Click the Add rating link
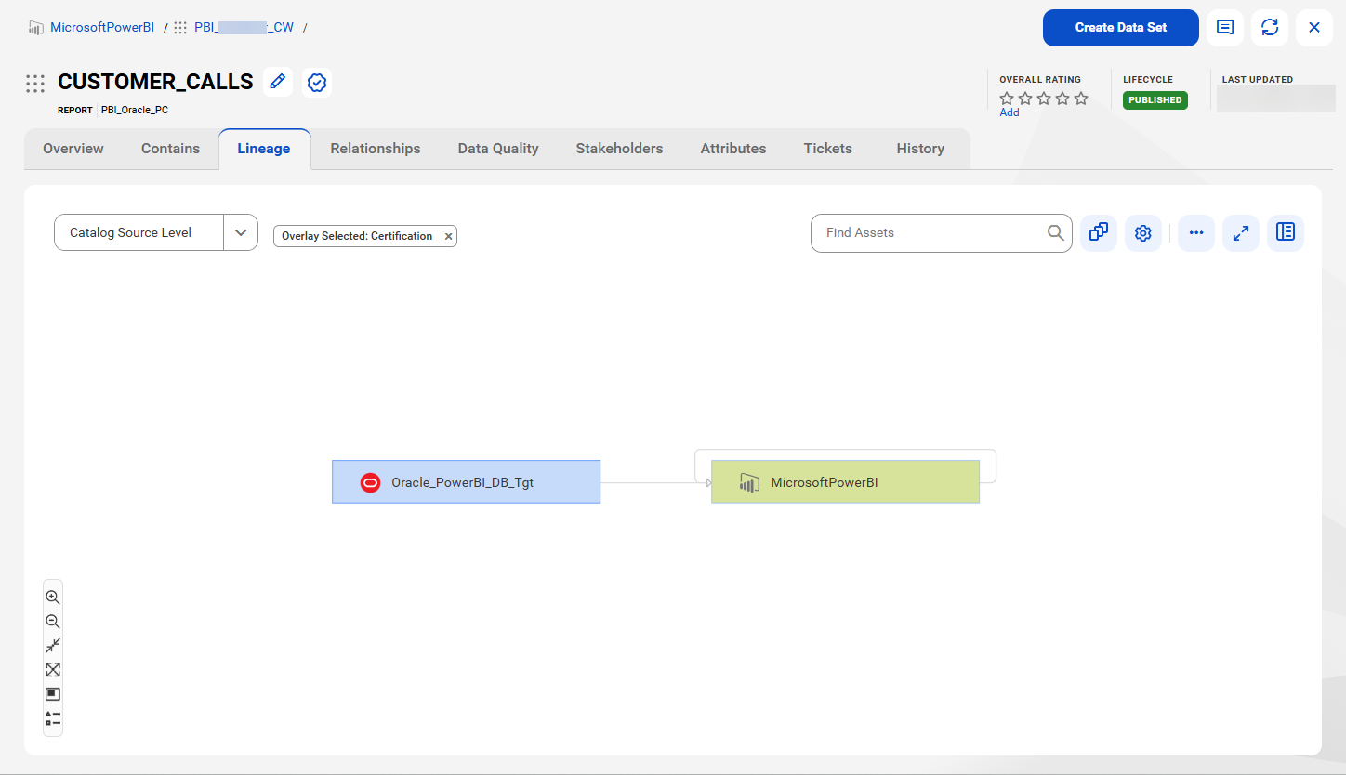The image size is (1346, 775). tap(1009, 112)
